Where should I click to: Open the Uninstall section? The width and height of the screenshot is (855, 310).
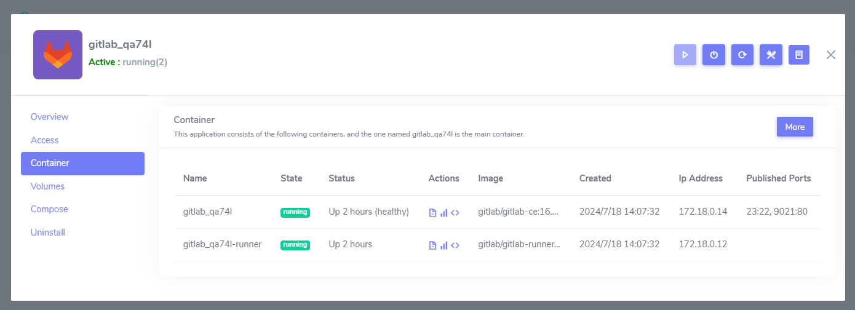pyautogui.click(x=48, y=232)
